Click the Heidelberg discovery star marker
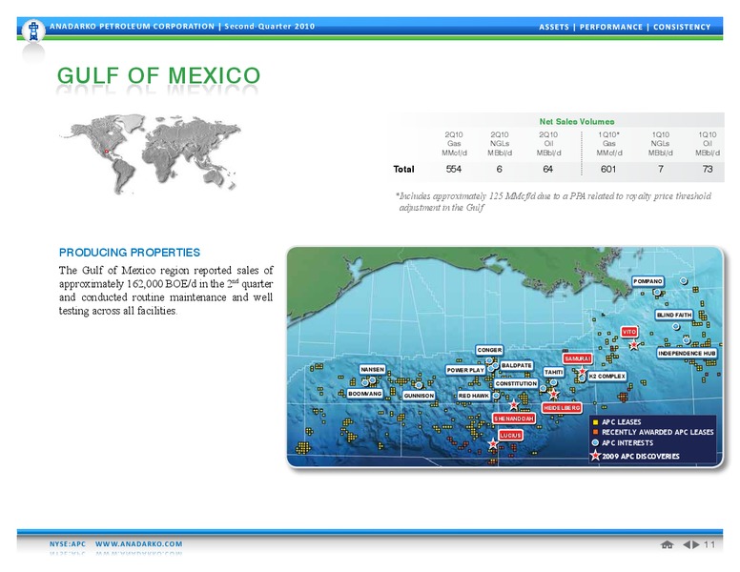The image size is (740, 572). coord(554,394)
